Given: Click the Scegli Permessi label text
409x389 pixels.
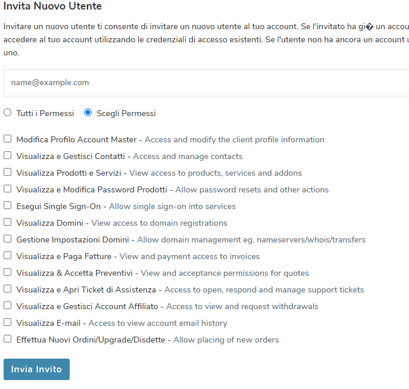Looking at the screenshot, I should pos(126,113).
